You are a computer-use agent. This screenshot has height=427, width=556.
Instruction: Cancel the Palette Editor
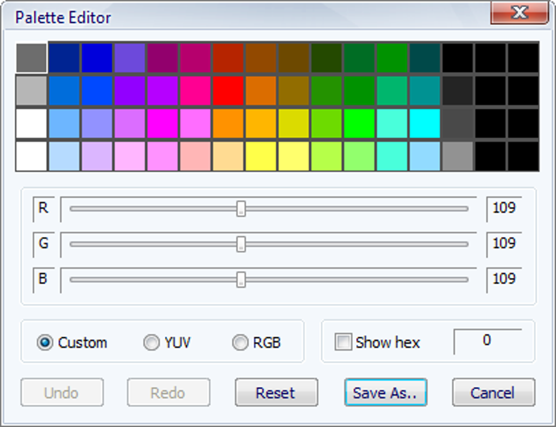pyautogui.click(x=494, y=392)
